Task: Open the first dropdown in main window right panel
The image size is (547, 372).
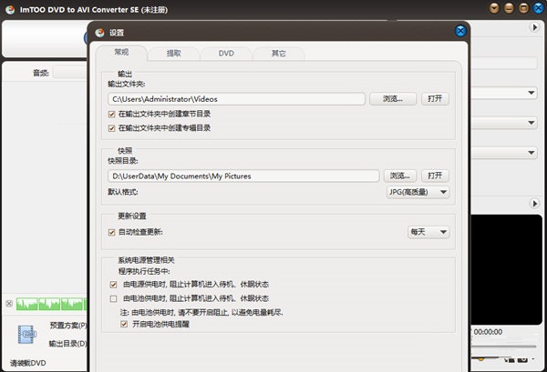Action: tap(504, 93)
